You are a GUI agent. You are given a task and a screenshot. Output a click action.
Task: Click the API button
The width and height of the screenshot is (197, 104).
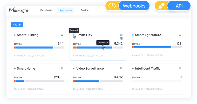tap(179, 6)
